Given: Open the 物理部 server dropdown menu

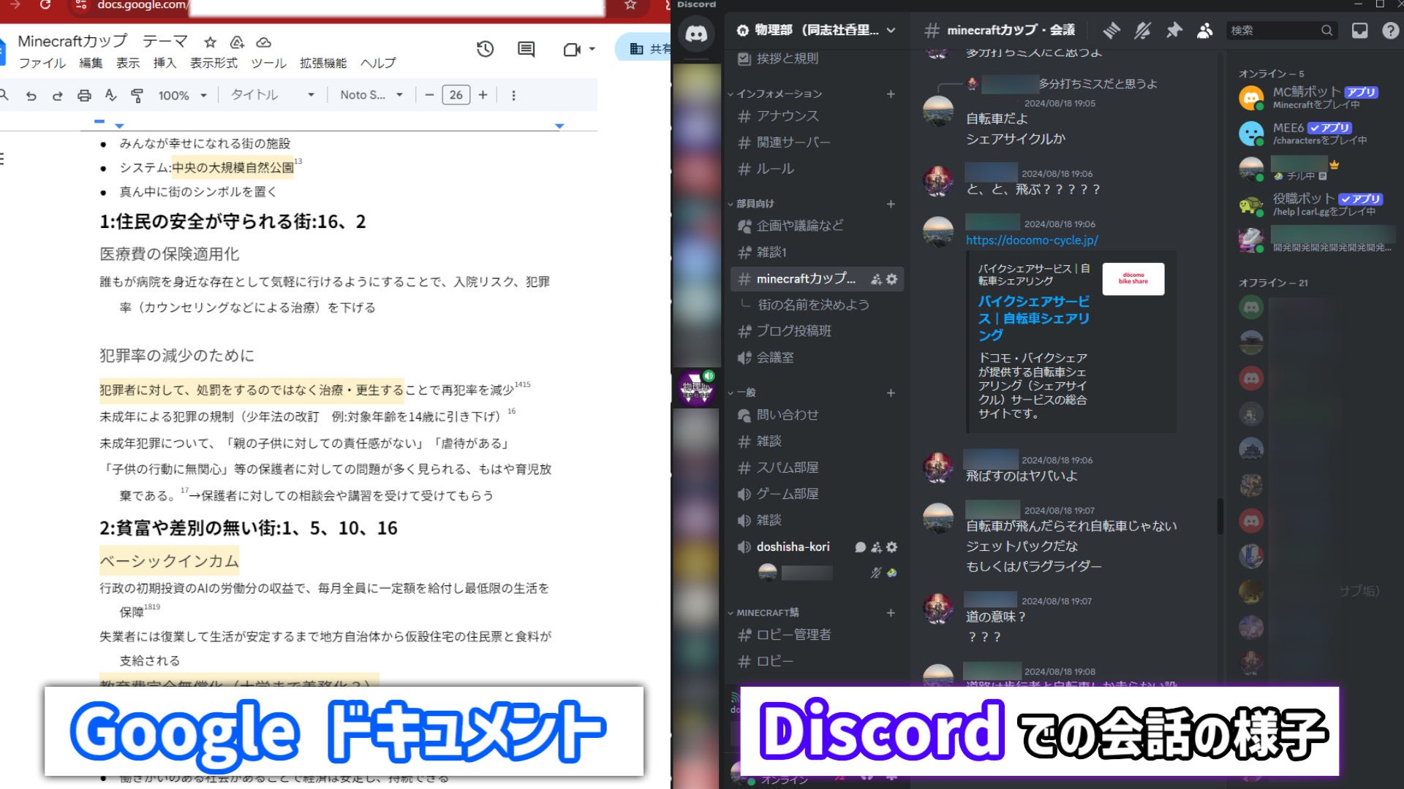Looking at the screenshot, I should (x=817, y=30).
